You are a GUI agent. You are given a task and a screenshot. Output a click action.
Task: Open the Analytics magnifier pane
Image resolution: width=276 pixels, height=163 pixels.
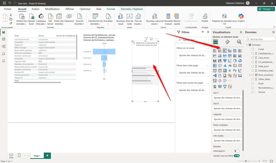point(239,42)
